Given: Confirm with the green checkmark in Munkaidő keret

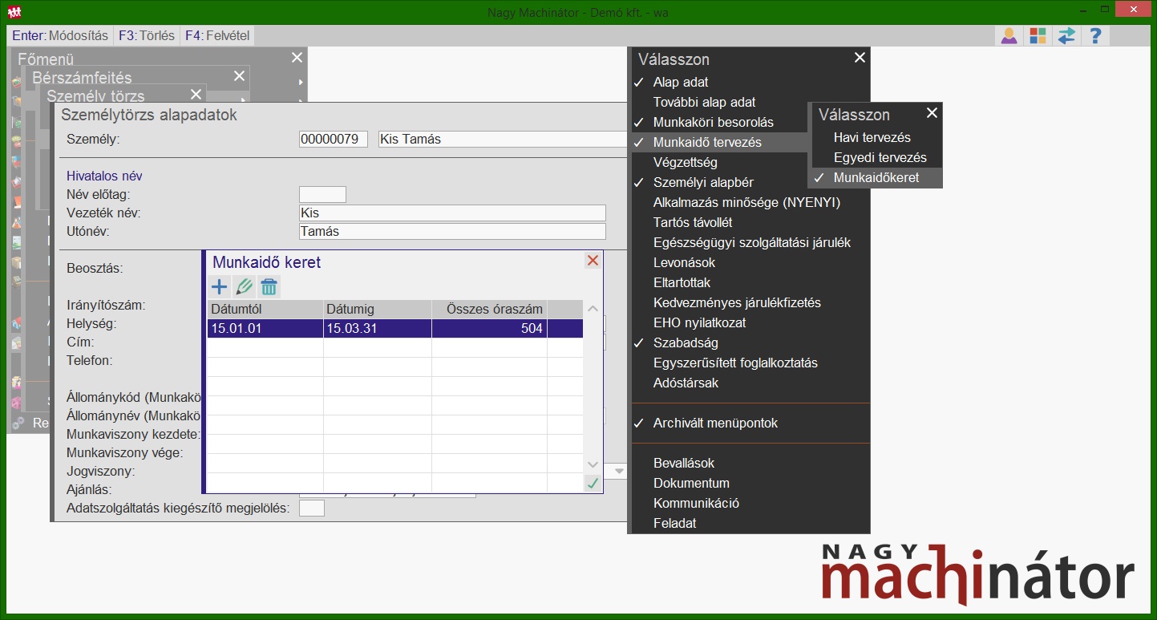Looking at the screenshot, I should (593, 483).
